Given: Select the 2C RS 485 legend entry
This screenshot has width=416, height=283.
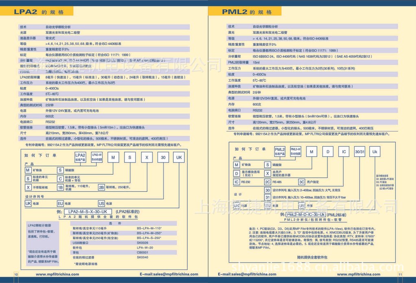Looking at the screenshot, I should [273, 182].
